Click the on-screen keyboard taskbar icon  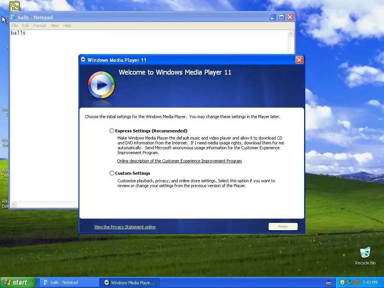pos(328,283)
